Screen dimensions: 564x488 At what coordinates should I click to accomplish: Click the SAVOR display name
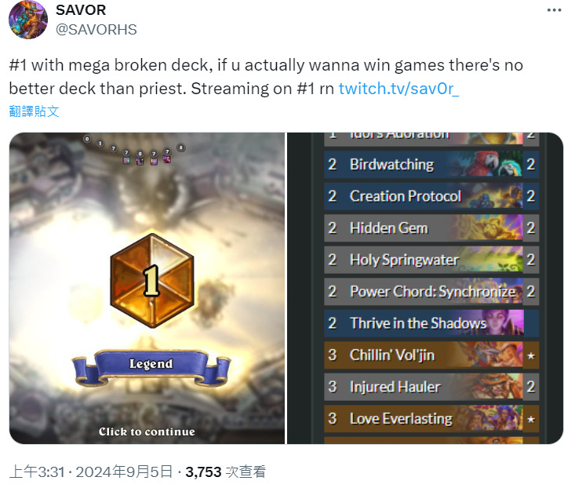81,10
